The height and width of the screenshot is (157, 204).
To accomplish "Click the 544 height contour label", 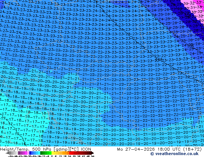I will tap(159, 59).
